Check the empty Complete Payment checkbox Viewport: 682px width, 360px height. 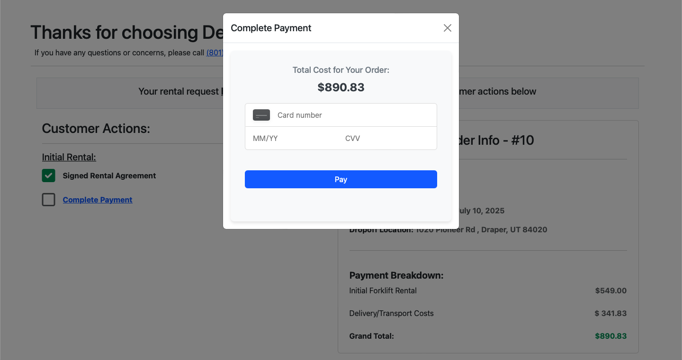click(x=49, y=200)
